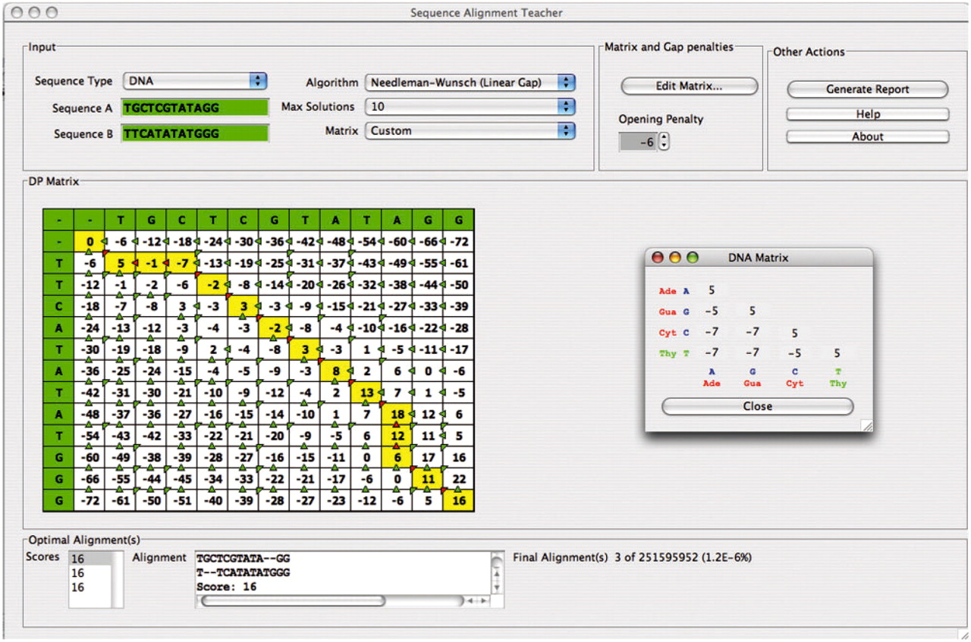Select the Opening Penalty value field
Image resolution: width=971 pixels, height=642 pixels.
point(639,142)
